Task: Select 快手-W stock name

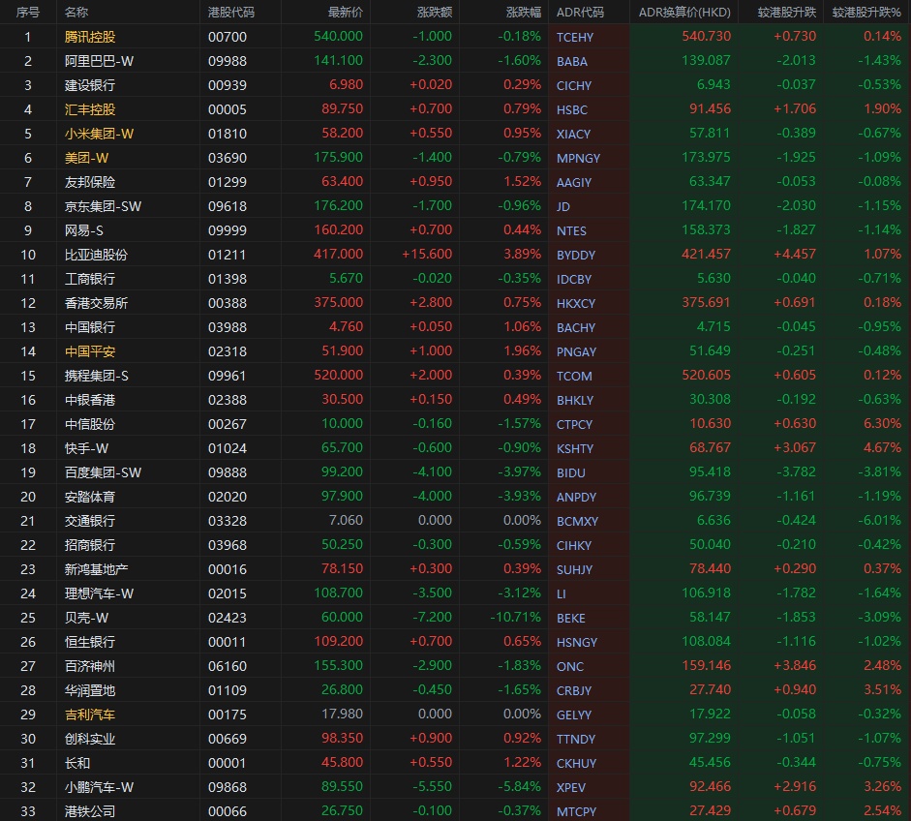Action: click(x=86, y=448)
